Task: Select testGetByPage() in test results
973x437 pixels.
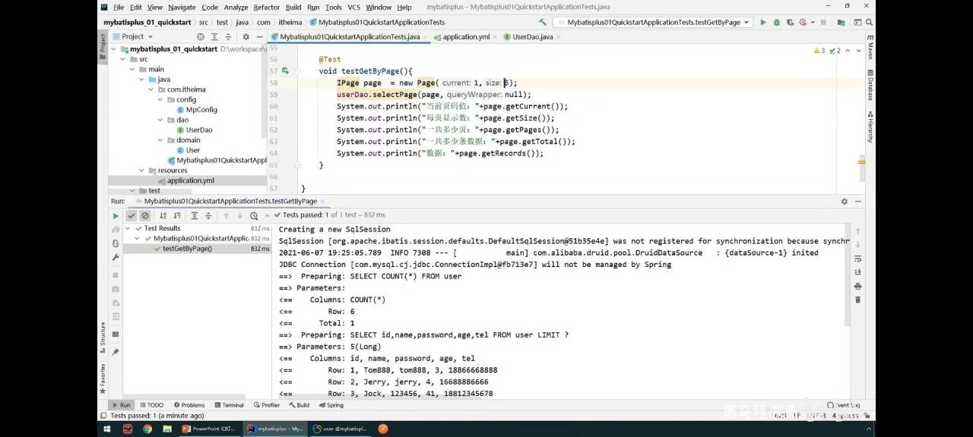Action: pos(187,249)
